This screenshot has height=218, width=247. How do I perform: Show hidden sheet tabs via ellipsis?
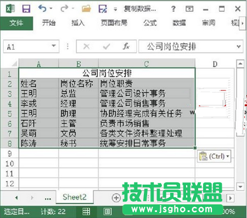point(48,198)
